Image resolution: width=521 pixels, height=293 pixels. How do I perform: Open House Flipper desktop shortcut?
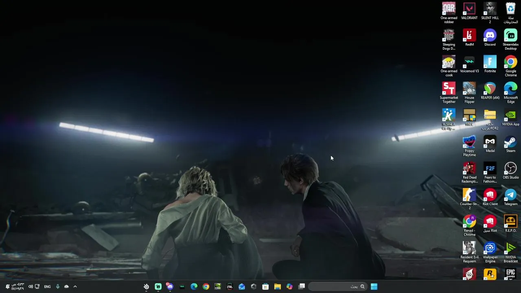coord(469,92)
